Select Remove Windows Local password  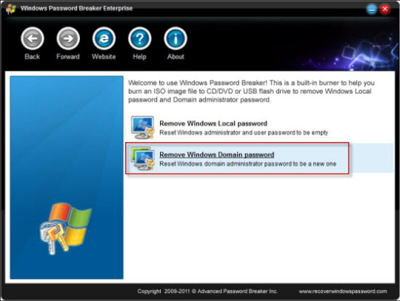(x=213, y=124)
